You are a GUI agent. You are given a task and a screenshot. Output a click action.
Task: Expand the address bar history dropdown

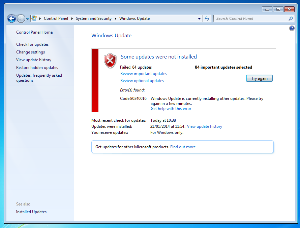[x=199, y=19]
